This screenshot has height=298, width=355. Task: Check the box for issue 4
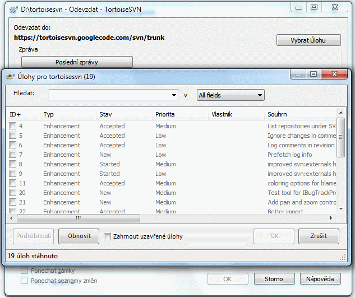coord(13,126)
